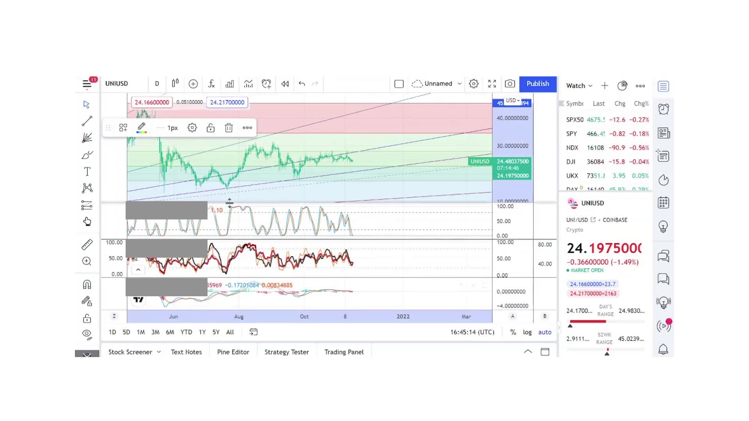Open the Pine Editor tab
749x421 pixels.
coord(233,352)
